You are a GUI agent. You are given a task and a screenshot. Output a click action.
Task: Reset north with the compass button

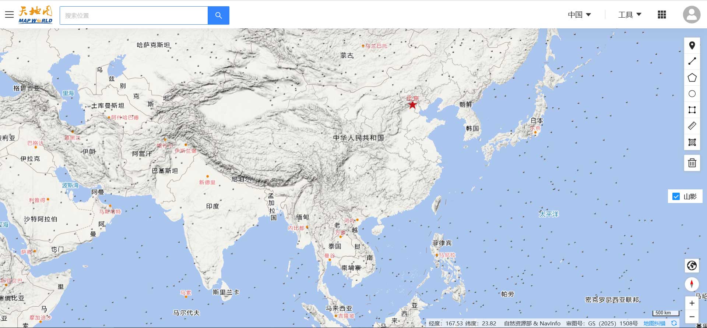692,284
